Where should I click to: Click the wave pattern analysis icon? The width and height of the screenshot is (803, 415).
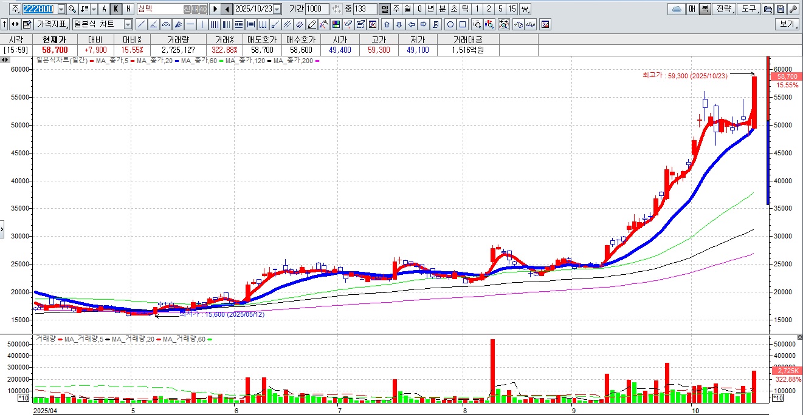click(519, 24)
